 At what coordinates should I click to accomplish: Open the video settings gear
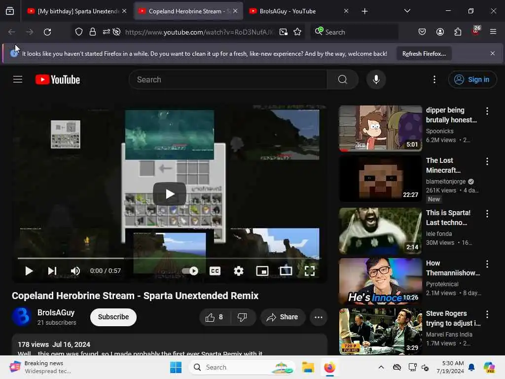[x=238, y=271]
